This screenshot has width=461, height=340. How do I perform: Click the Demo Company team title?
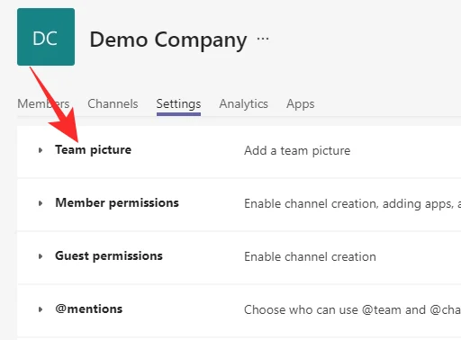click(x=168, y=40)
